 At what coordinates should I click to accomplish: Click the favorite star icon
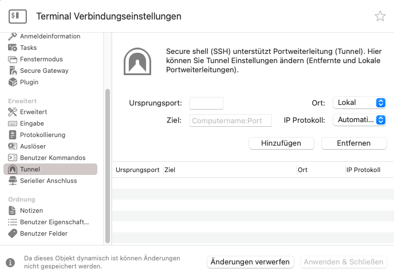click(380, 17)
